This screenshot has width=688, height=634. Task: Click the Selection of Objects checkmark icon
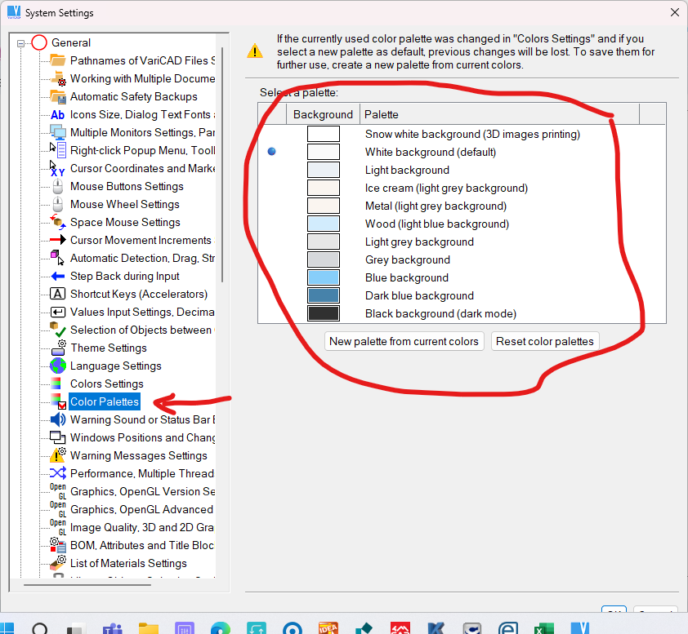(57, 330)
